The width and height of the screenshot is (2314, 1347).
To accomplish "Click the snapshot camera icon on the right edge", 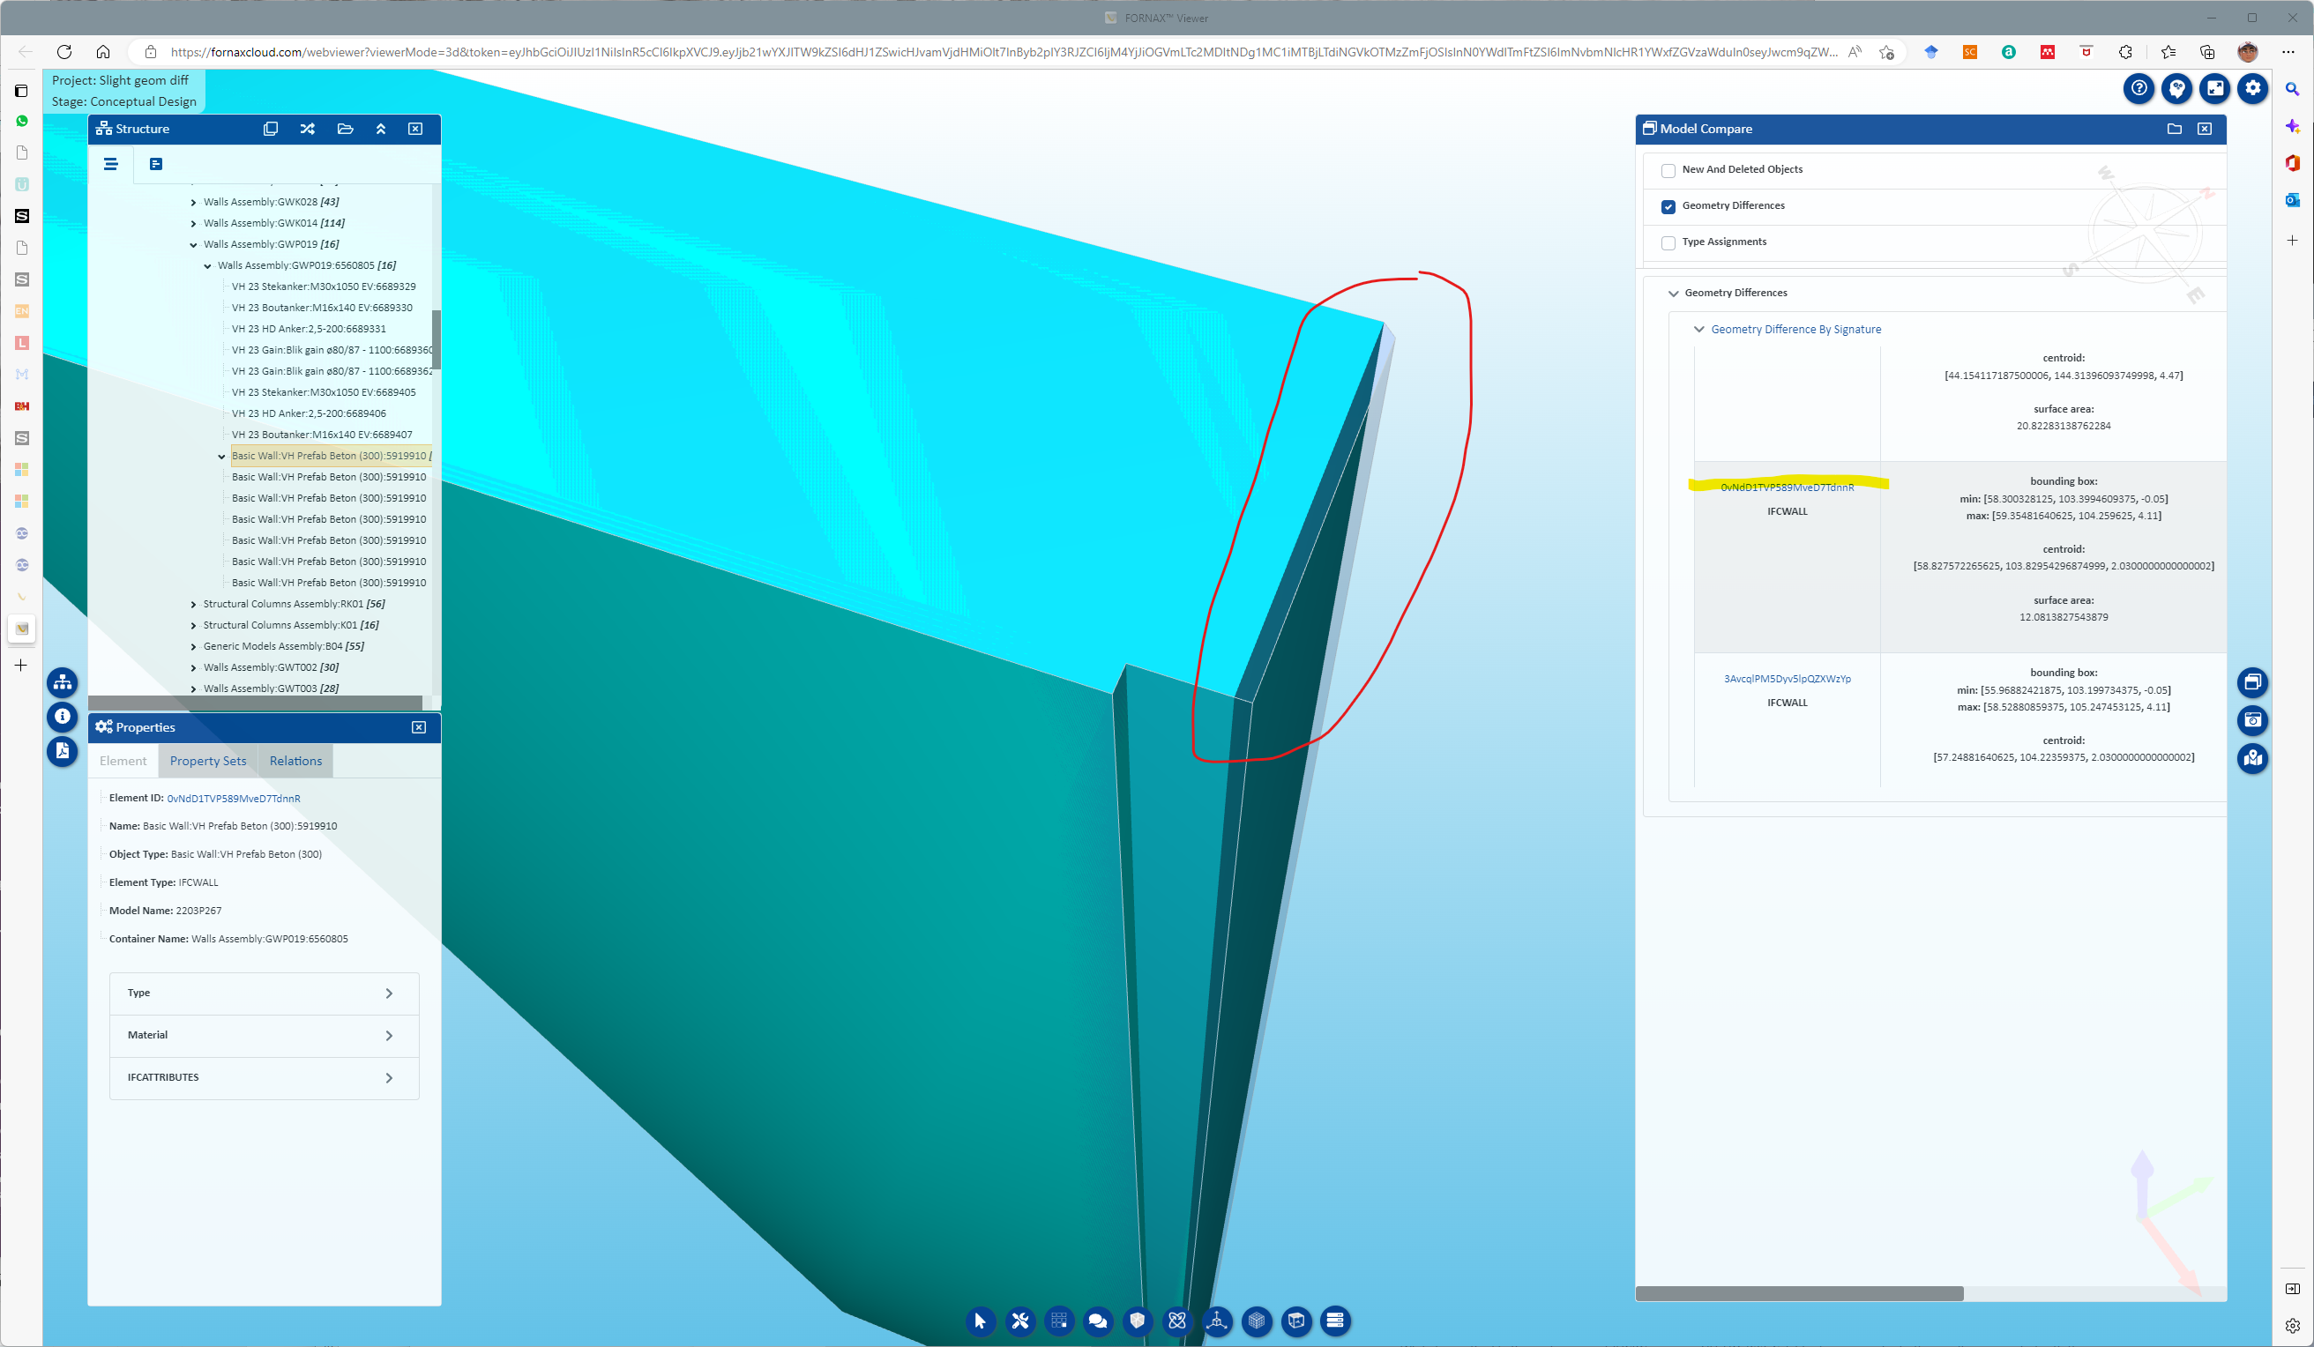I will click(2252, 721).
